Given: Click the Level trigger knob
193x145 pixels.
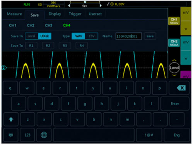Looking at the screenshot, I should tap(174, 68).
